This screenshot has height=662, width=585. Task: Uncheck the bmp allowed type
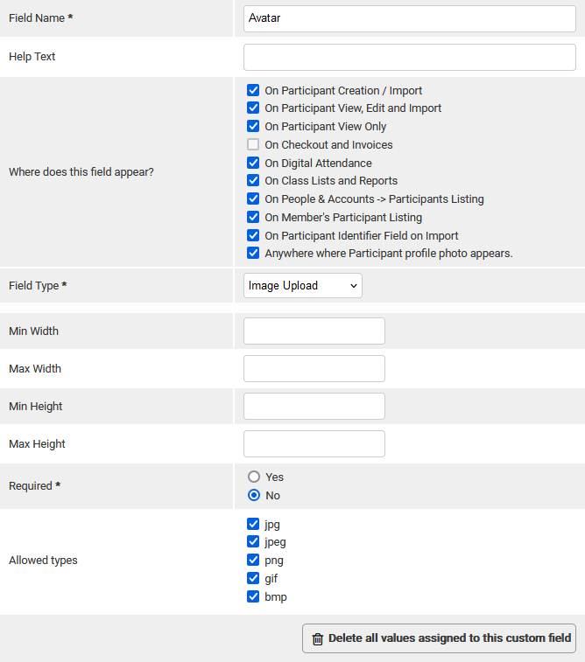pyautogui.click(x=253, y=597)
